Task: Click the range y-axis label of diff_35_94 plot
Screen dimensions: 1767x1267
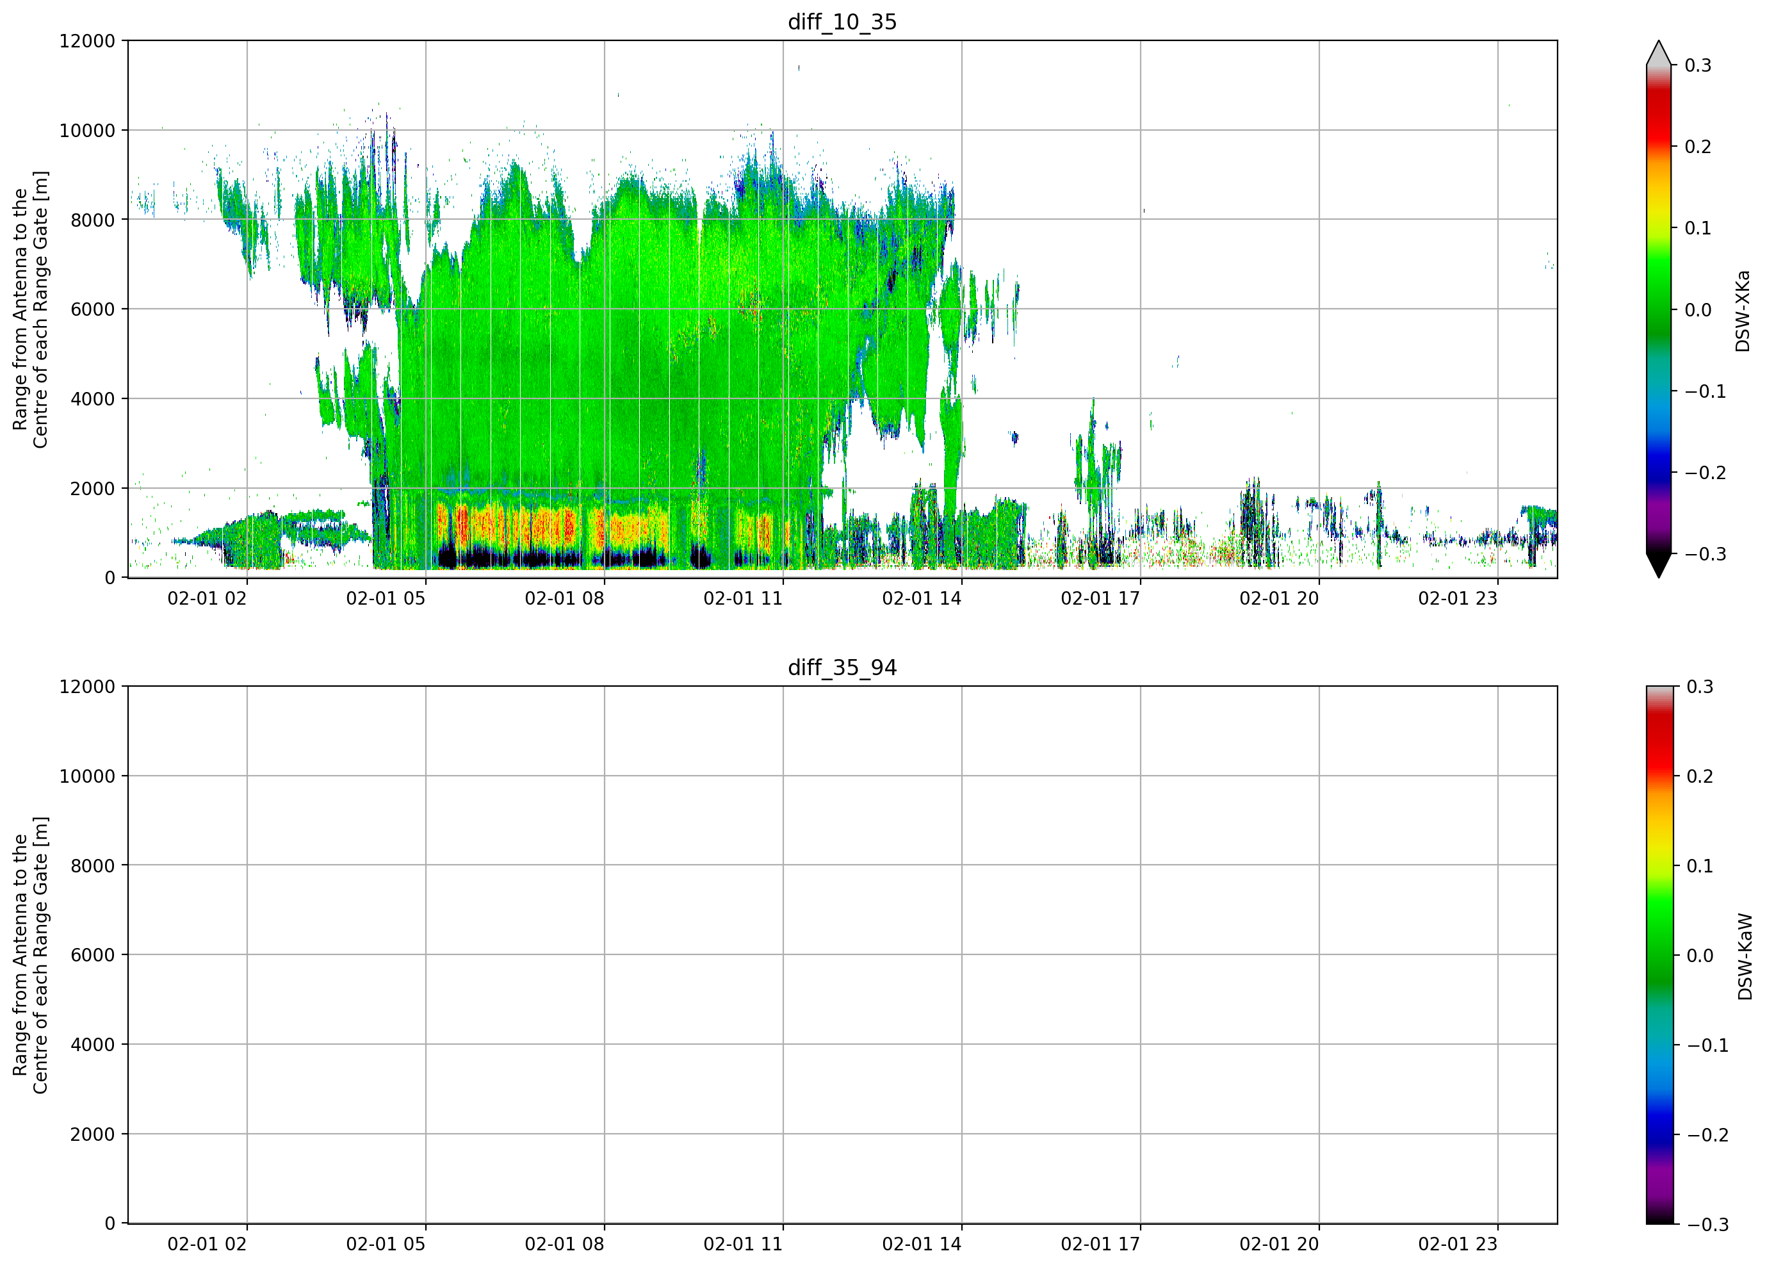Action: (30, 955)
